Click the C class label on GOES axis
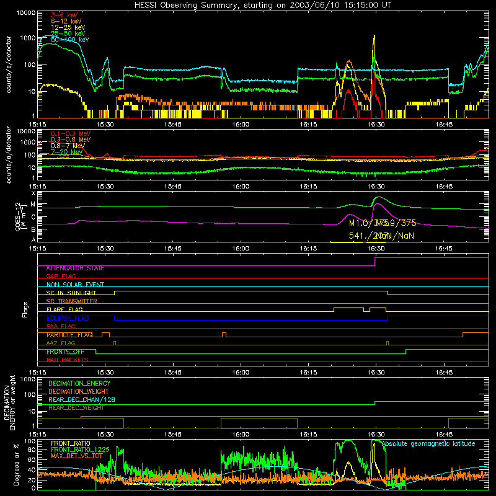The width and height of the screenshot is (496, 496). (x=33, y=218)
